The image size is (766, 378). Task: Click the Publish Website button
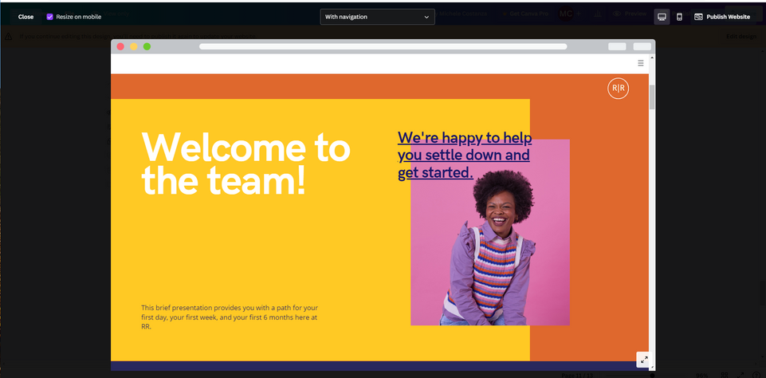(721, 17)
